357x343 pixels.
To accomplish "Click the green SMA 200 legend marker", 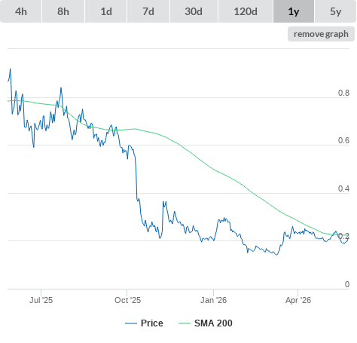I will click(185, 323).
